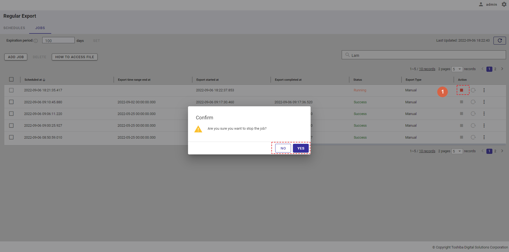This screenshot has height=252, width=509.
Task: Stop the running job with red stop icon
Action: [461, 90]
